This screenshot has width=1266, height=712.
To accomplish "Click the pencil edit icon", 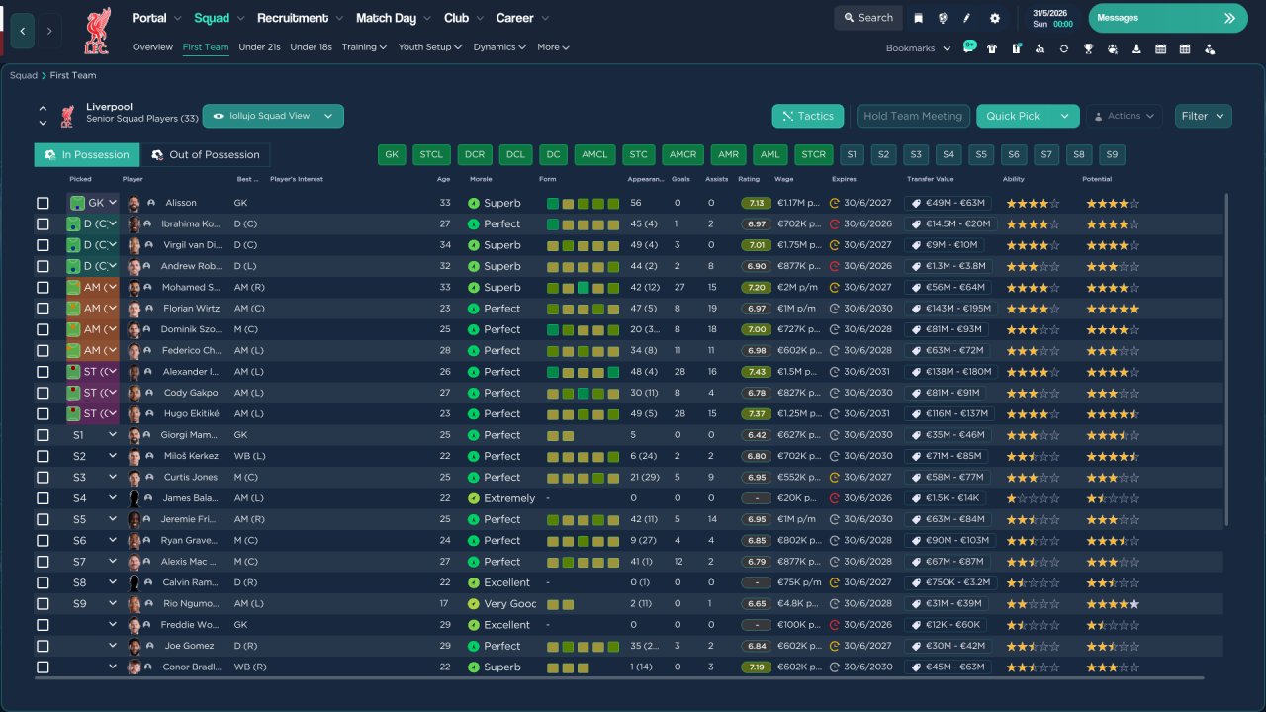I will (968, 18).
